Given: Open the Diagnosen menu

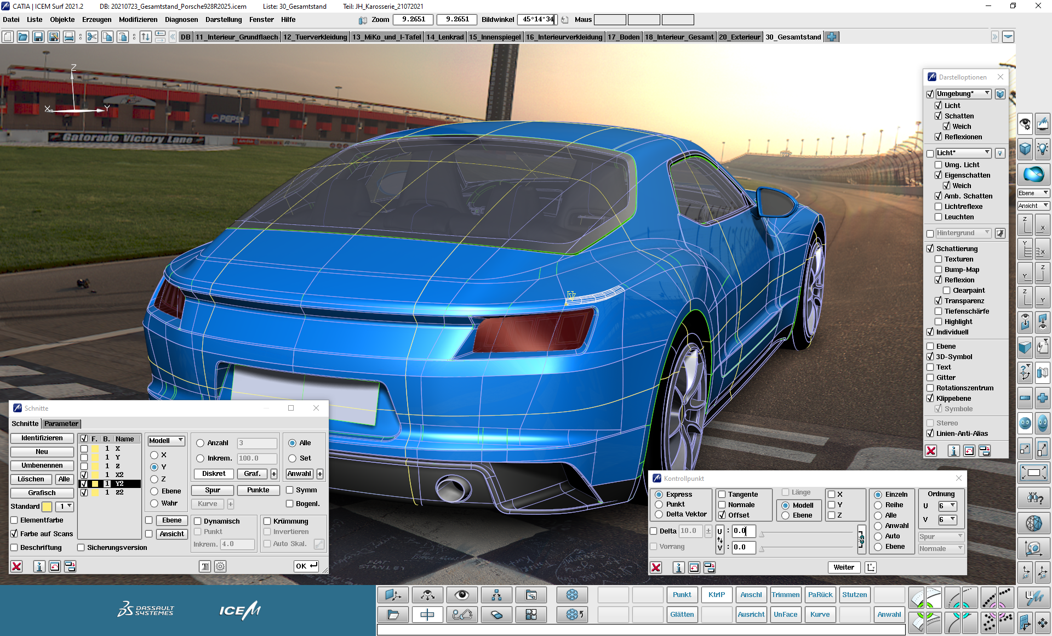Looking at the screenshot, I should (181, 20).
